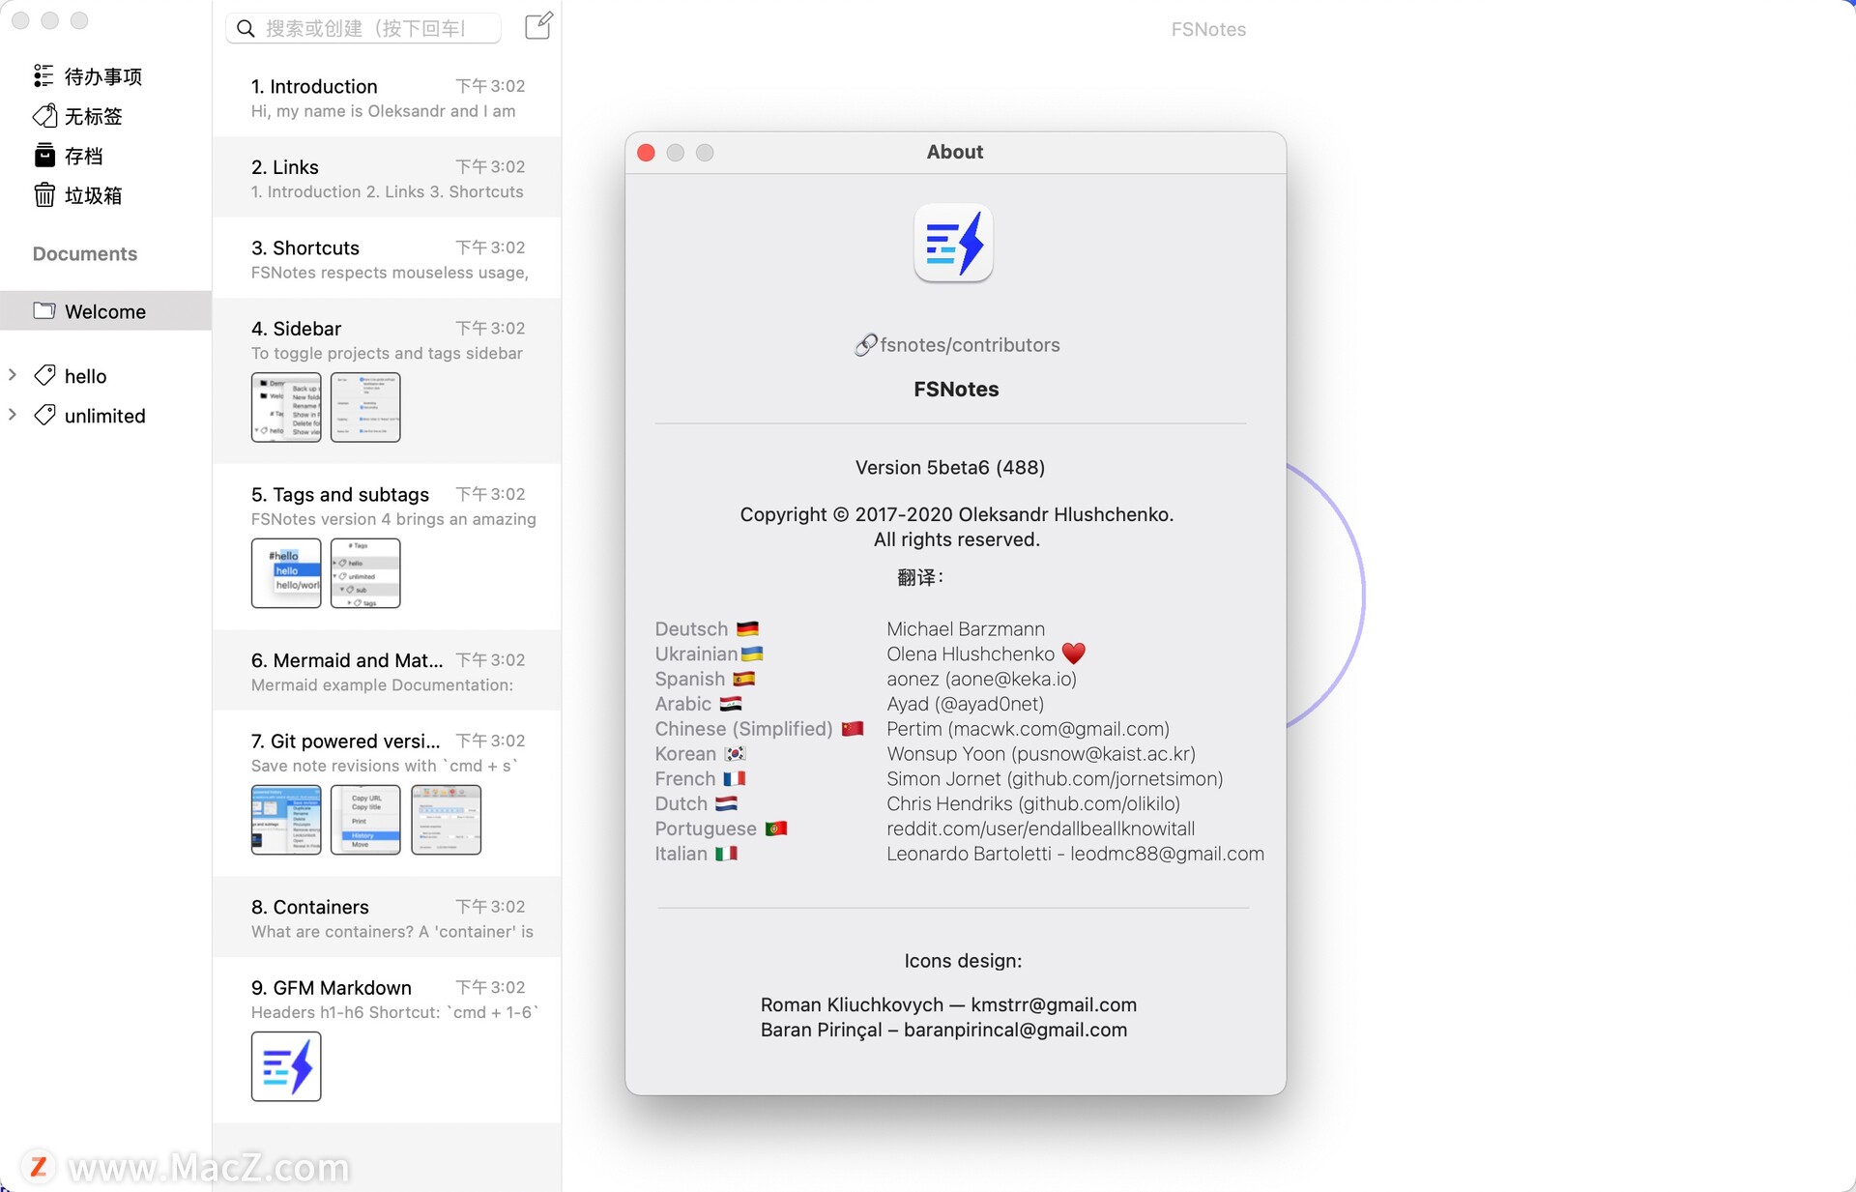Open the 3. Shortcuts note
Viewport: 1856px width, 1192px height.
pyautogui.click(x=387, y=258)
